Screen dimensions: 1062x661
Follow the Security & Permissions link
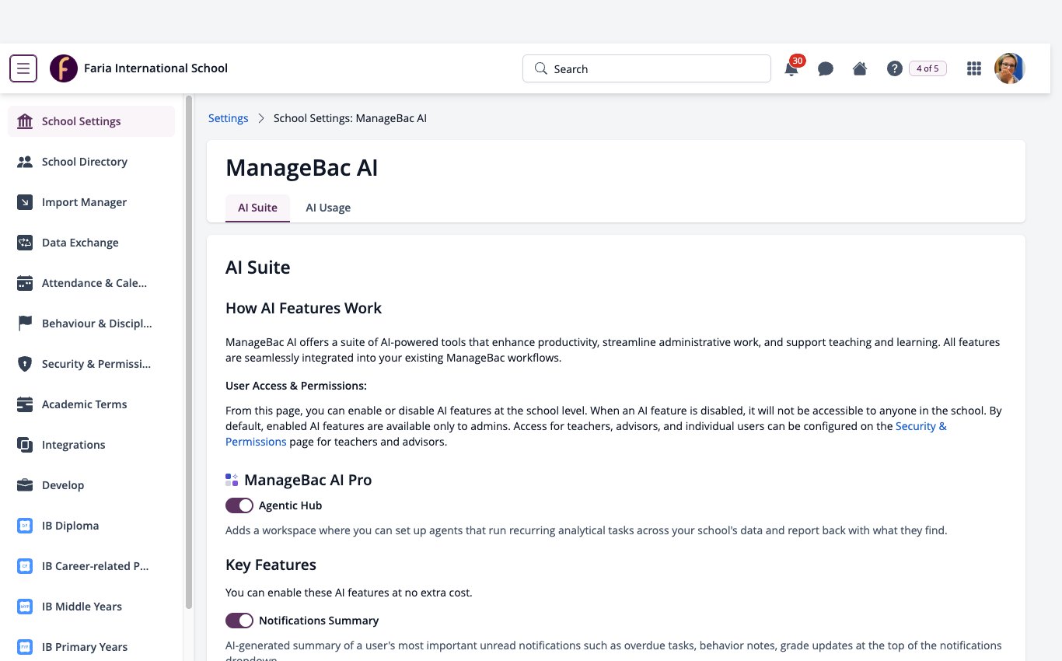(586, 434)
